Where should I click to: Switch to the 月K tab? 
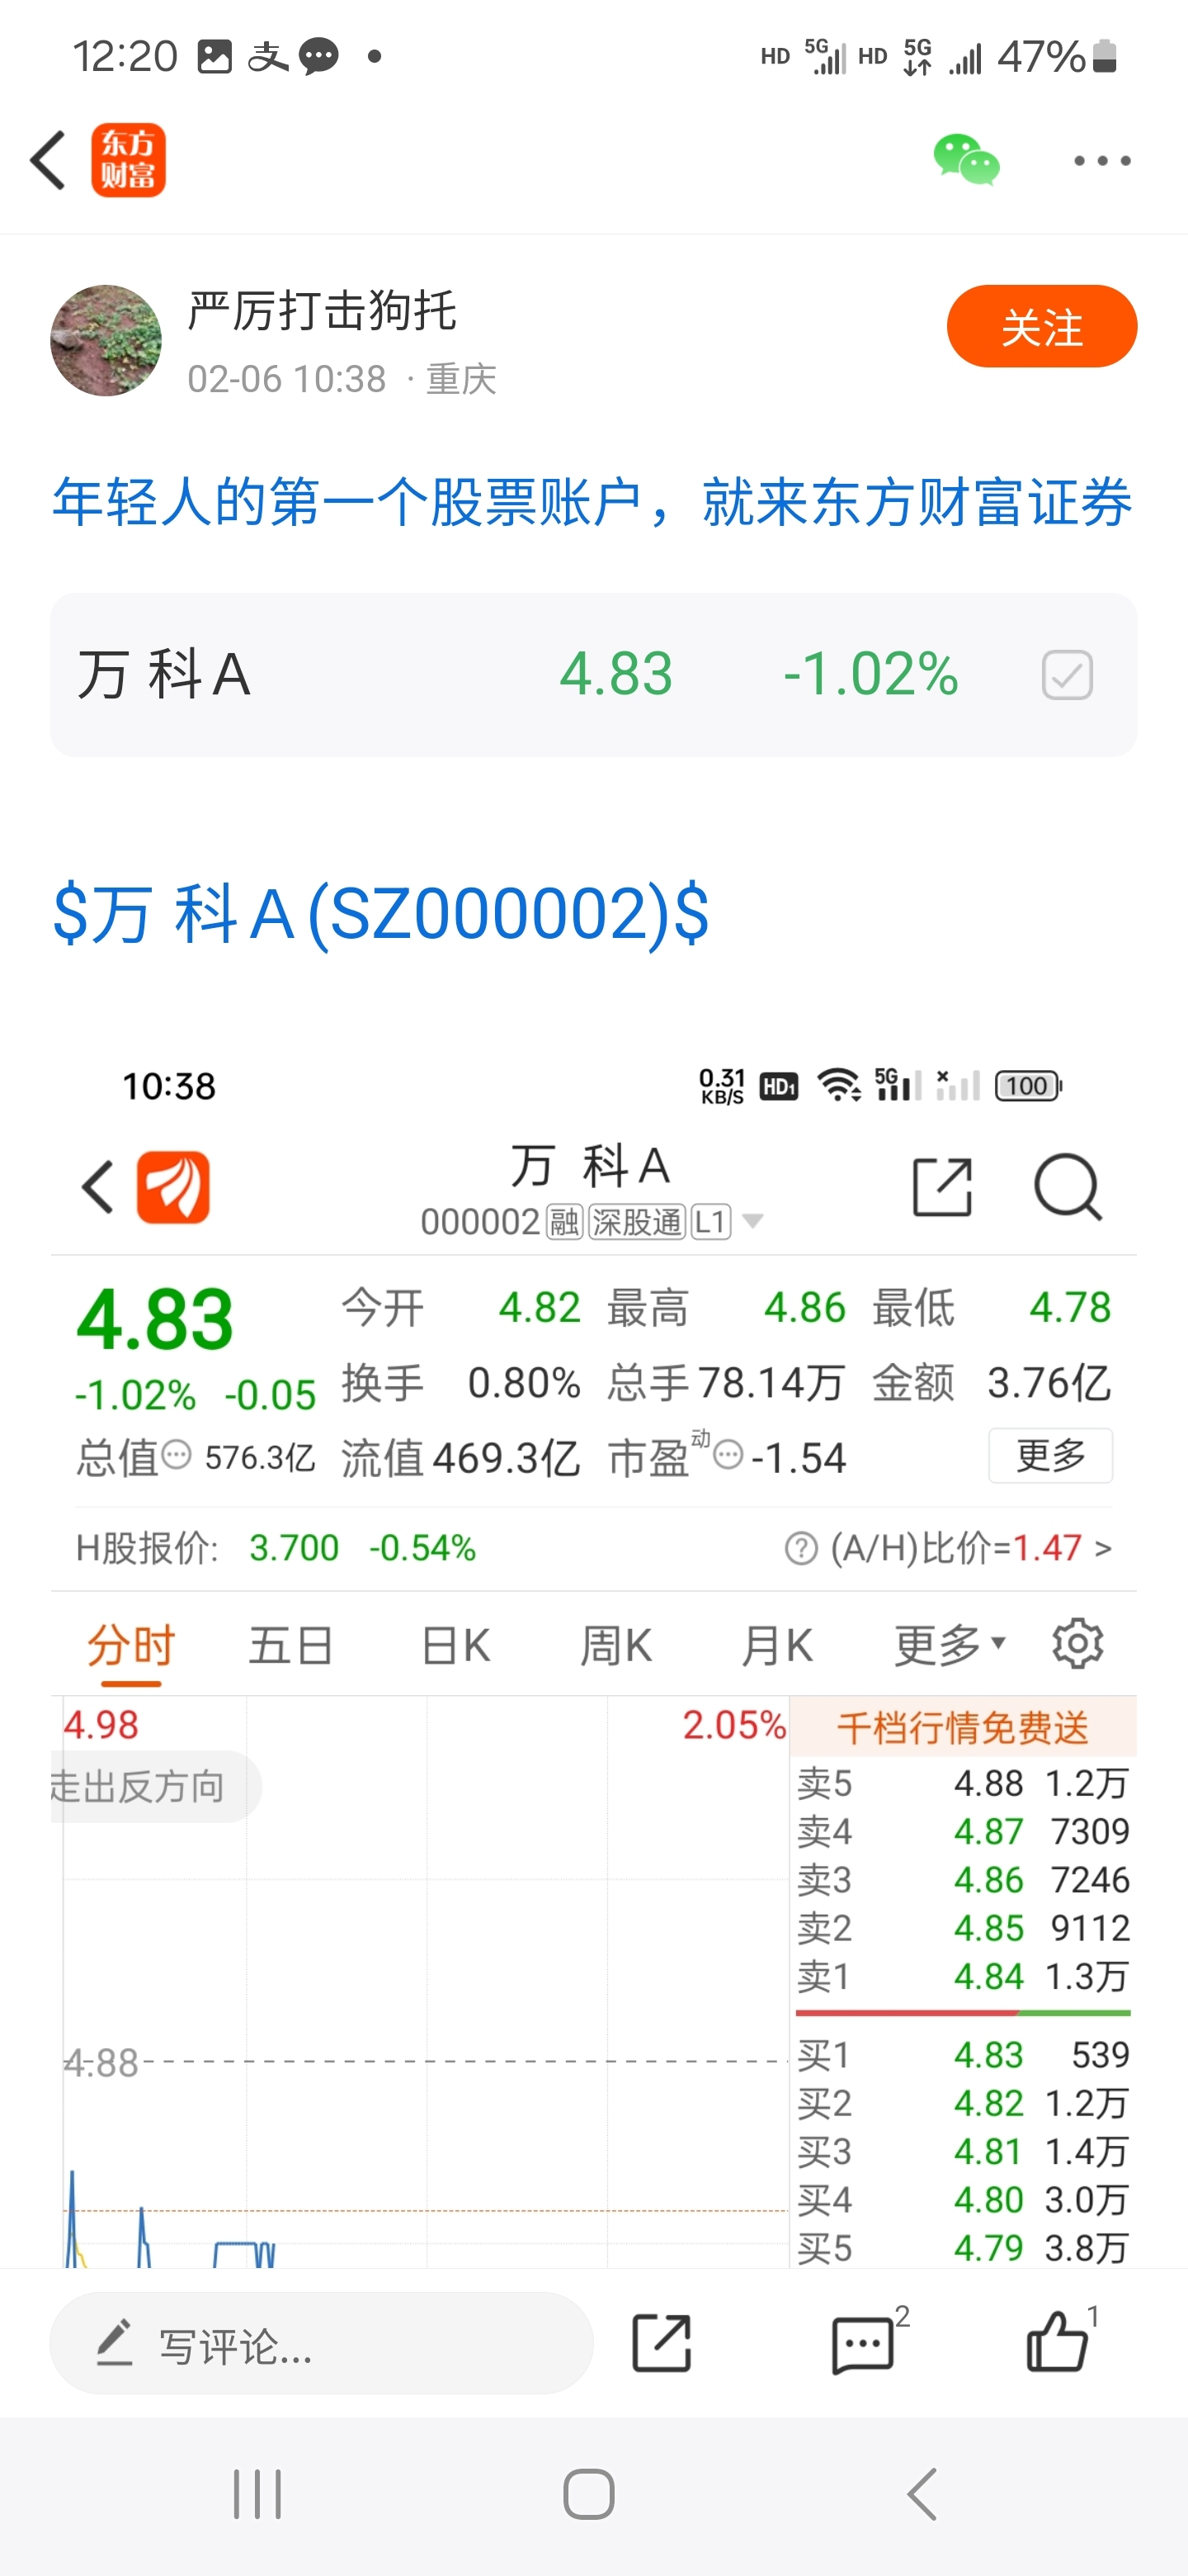point(777,1645)
